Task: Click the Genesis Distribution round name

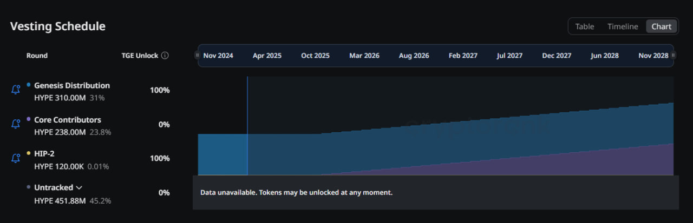Action: (72, 85)
